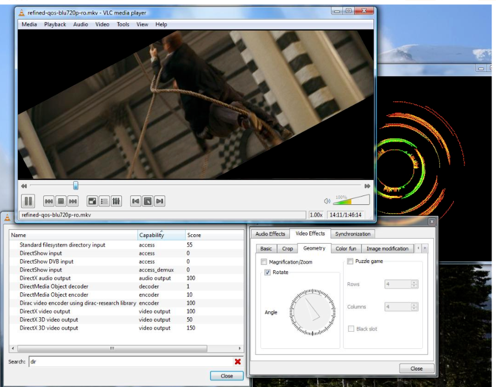Skip to next media in playlist

click(x=73, y=201)
